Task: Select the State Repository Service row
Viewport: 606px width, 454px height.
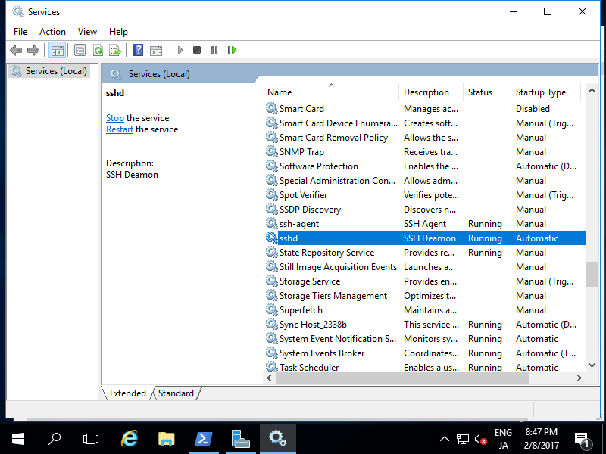Action: (x=425, y=253)
